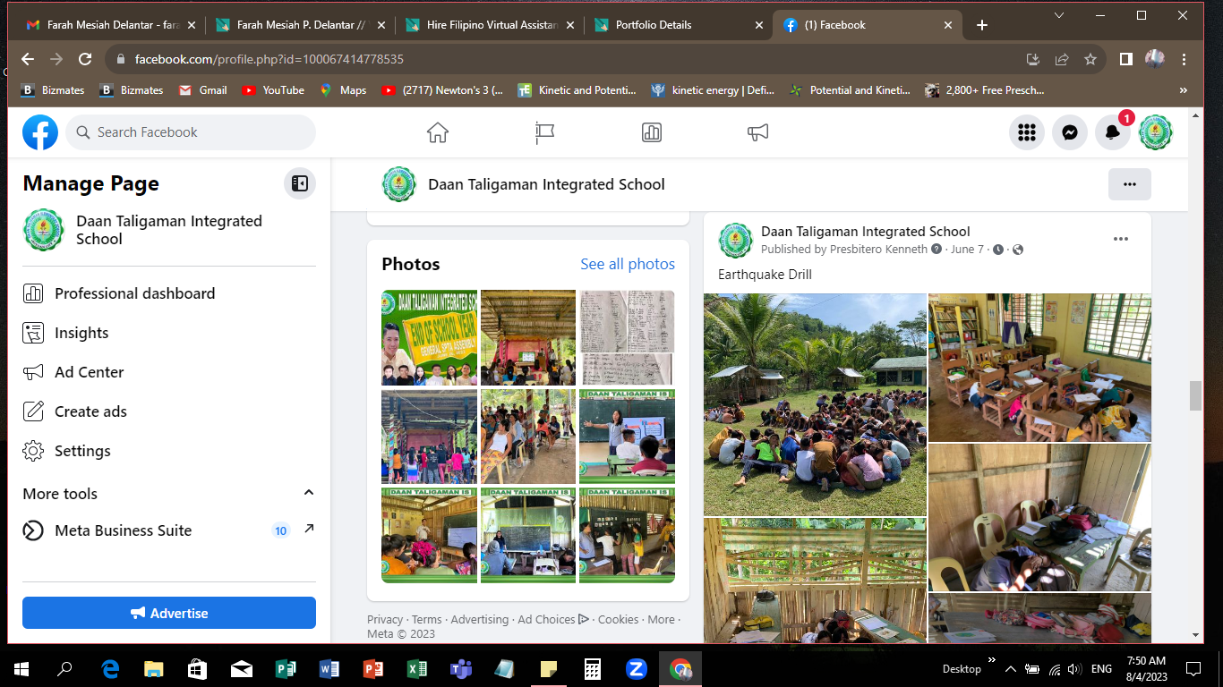The width and height of the screenshot is (1223, 687).
Task: Click the Cookies footer link
Action: point(619,619)
